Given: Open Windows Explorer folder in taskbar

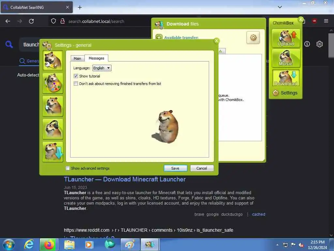Looking at the screenshot, I should (69, 244).
